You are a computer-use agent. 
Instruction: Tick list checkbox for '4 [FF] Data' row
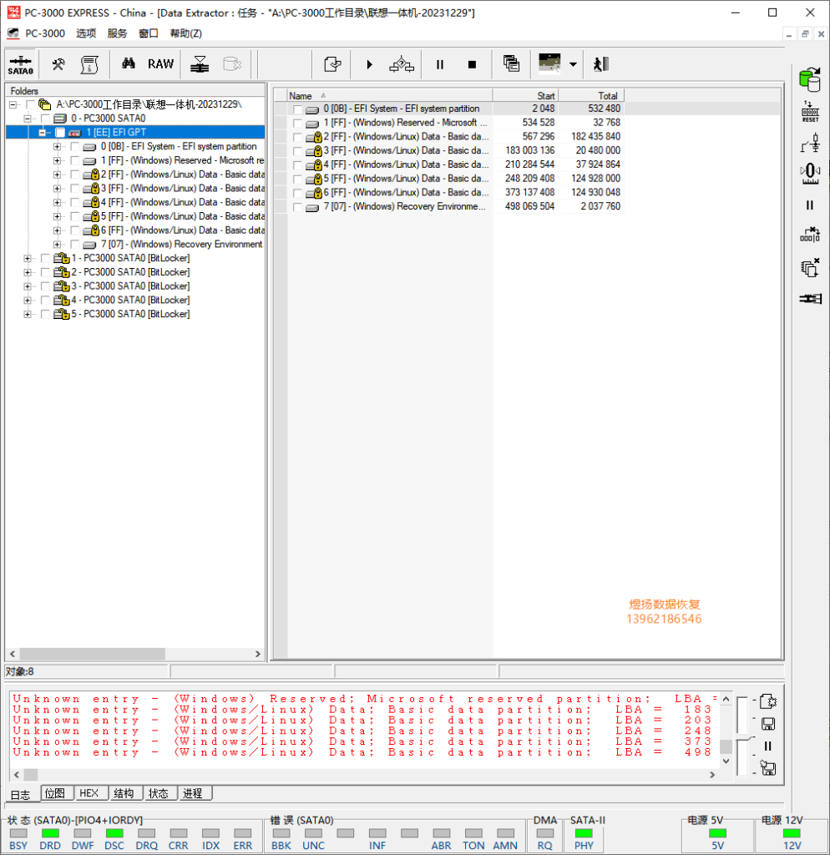coord(297,165)
